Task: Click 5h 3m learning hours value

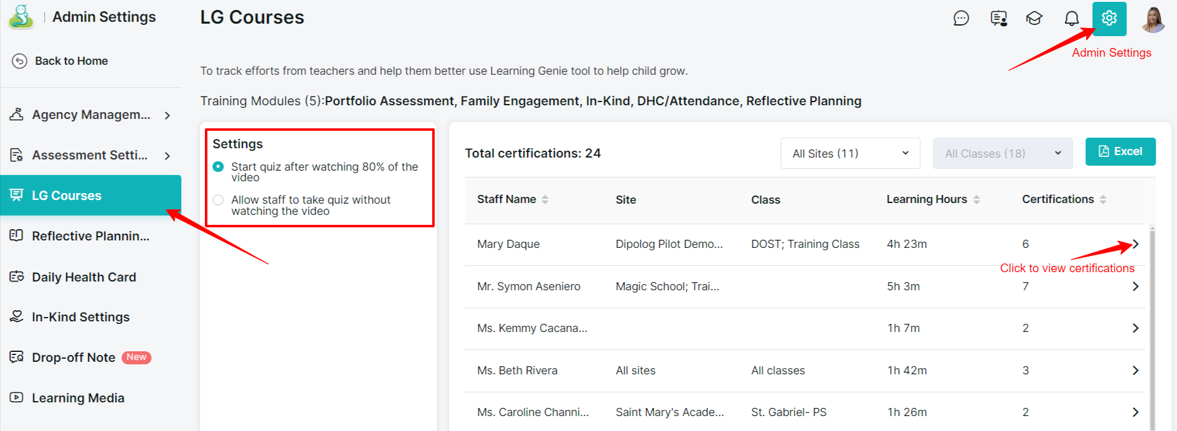Action: click(x=903, y=287)
